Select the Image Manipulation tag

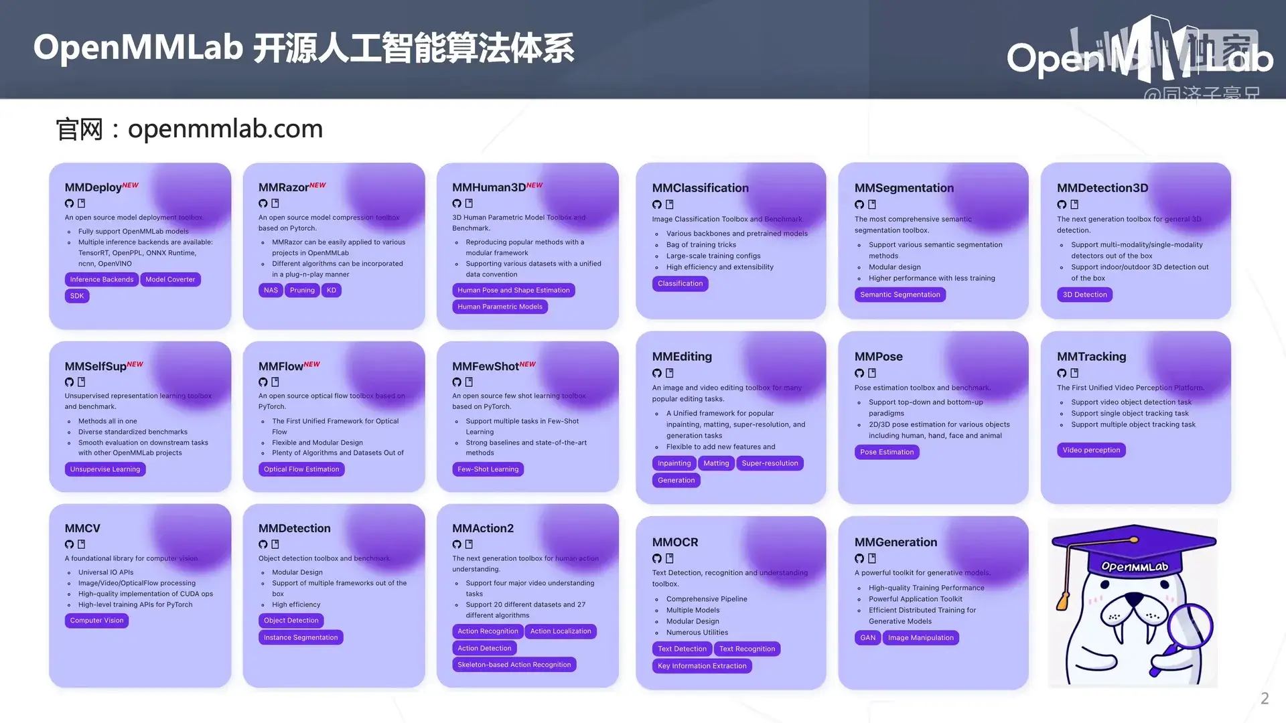[x=920, y=638]
